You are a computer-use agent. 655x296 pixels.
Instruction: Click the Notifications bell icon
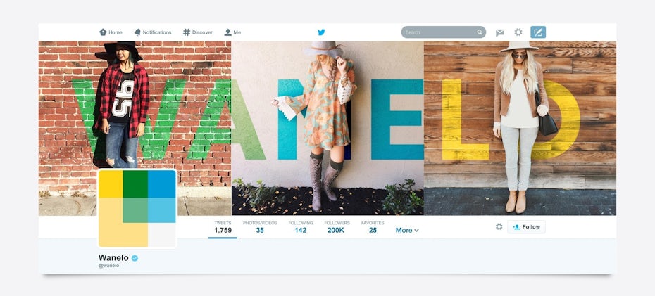coord(137,32)
